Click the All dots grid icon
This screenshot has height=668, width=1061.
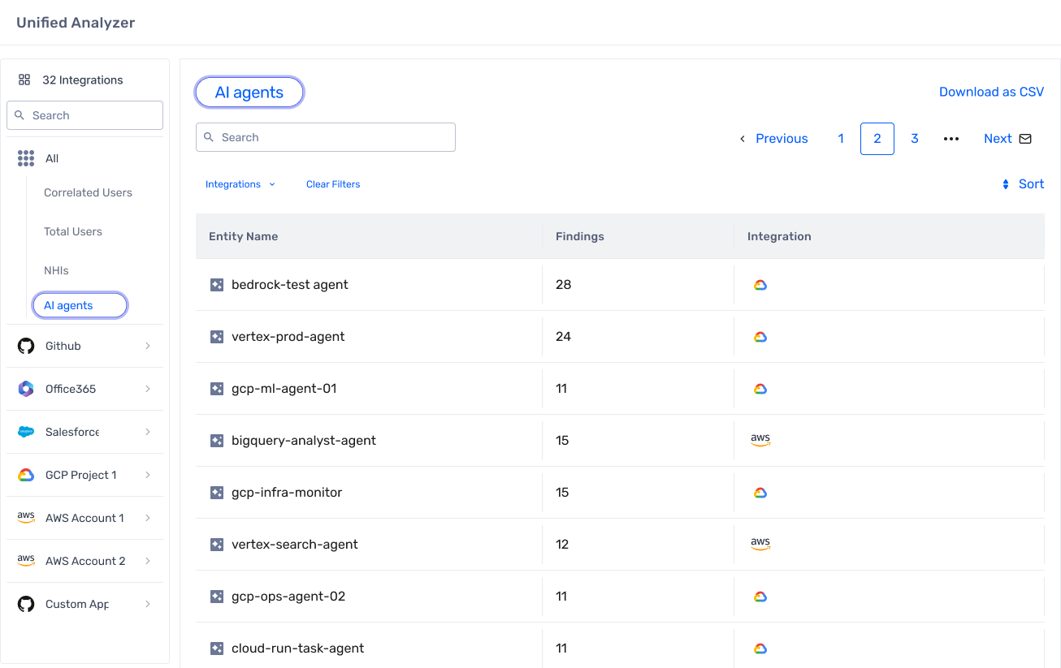click(x=26, y=158)
